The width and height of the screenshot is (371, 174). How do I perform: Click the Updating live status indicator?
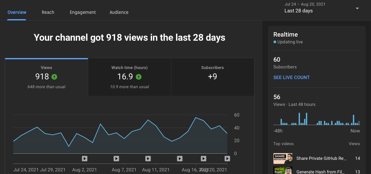pos(288,42)
